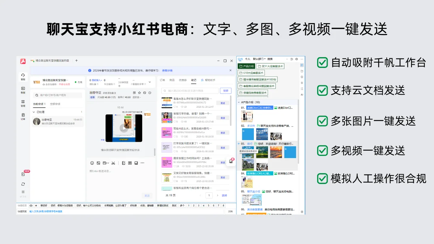Select the 出奇守正 conversation
This screenshot has width=434, height=244.
(58, 121)
